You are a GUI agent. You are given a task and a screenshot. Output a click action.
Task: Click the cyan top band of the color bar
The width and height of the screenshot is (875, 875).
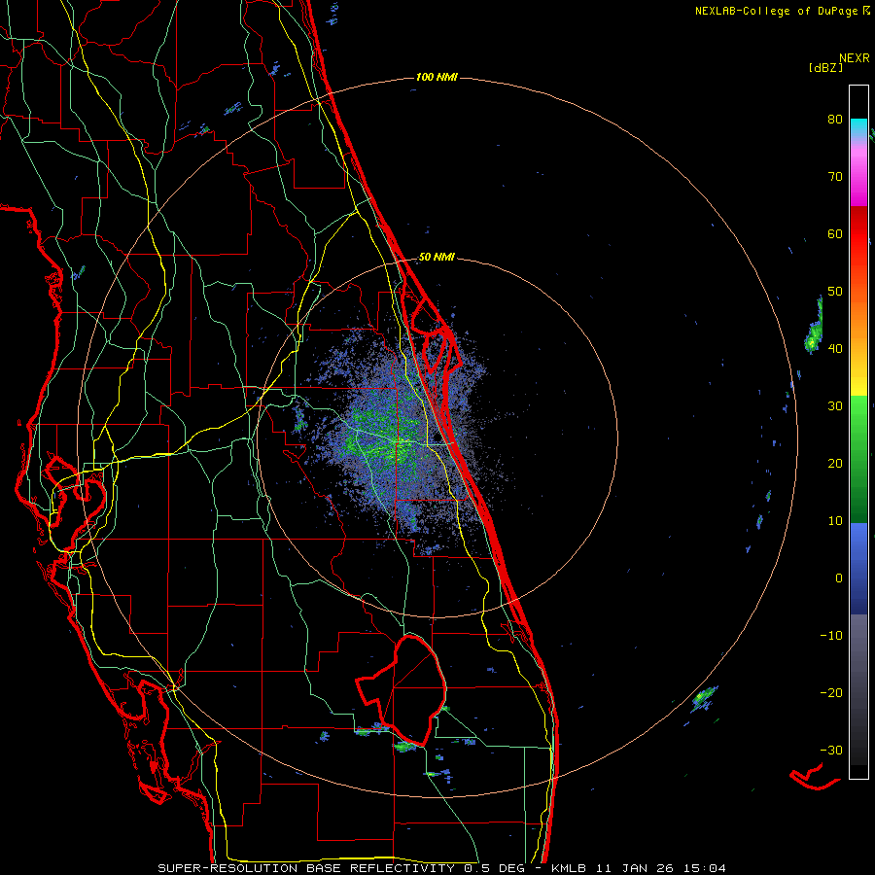(858, 125)
